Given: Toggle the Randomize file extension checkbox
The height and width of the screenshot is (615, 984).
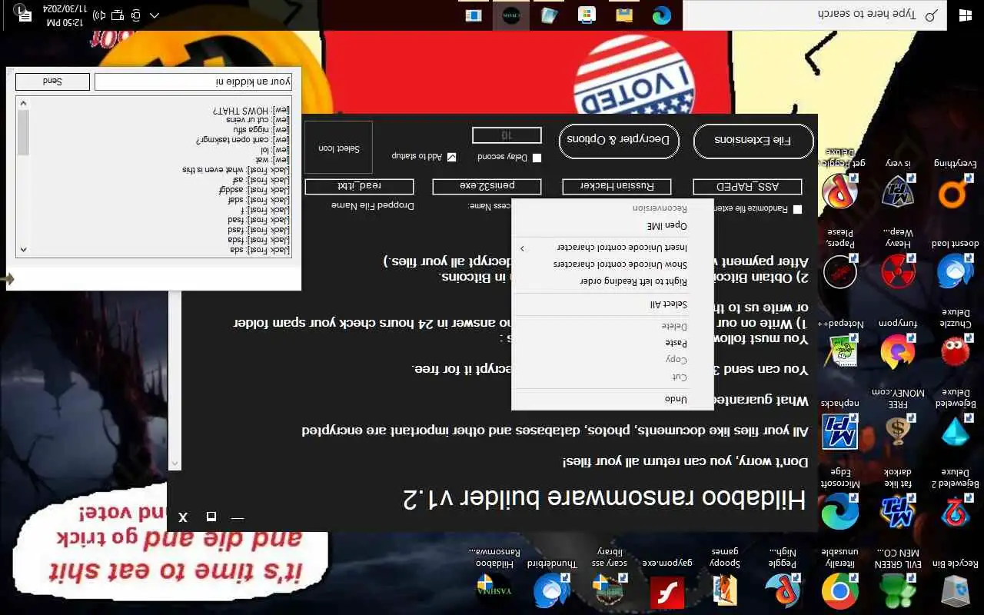Looking at the screenshot, I should [797, 209].
